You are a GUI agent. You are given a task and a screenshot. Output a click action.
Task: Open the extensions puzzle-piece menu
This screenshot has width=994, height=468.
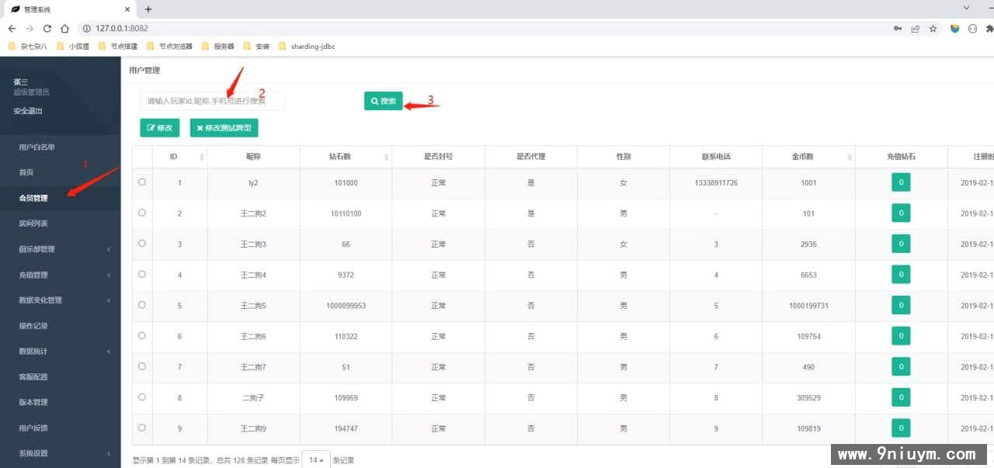pos(989,28)
